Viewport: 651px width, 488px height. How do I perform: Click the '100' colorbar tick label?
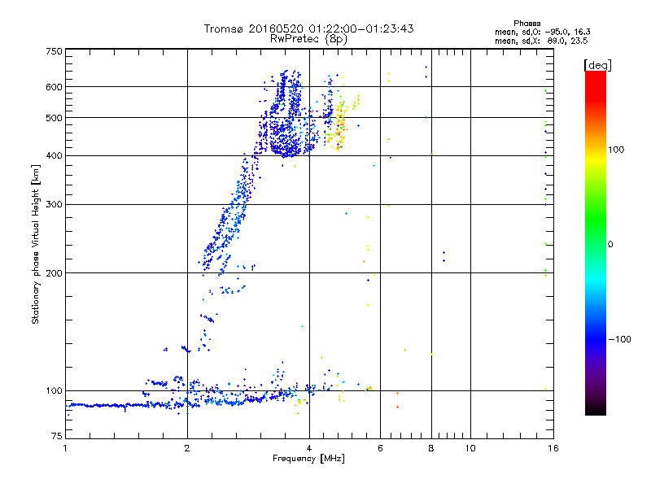[x=616, y=150]
